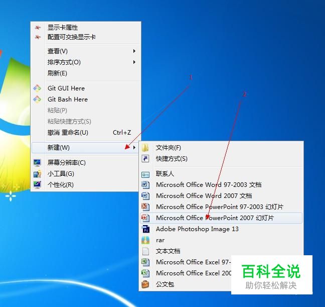Open the 排序方式(O) menu entry

pos(86,62)
